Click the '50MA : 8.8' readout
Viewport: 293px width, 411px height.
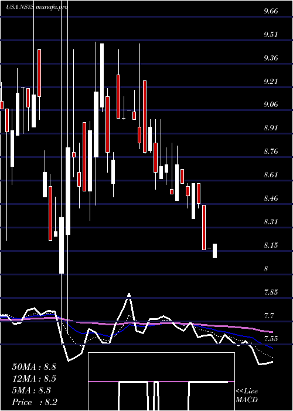coord(34,367)
